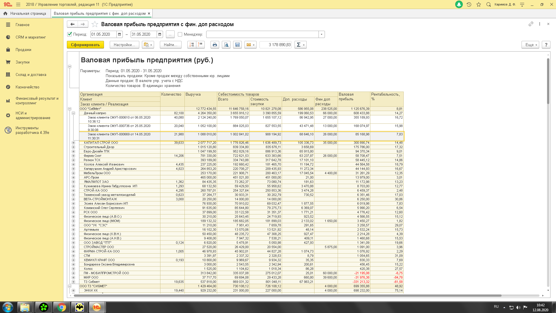Collapse the ООО ТЗ "СИБМЕТ" group
Screen dimensions: 556x313
point(69,286)
